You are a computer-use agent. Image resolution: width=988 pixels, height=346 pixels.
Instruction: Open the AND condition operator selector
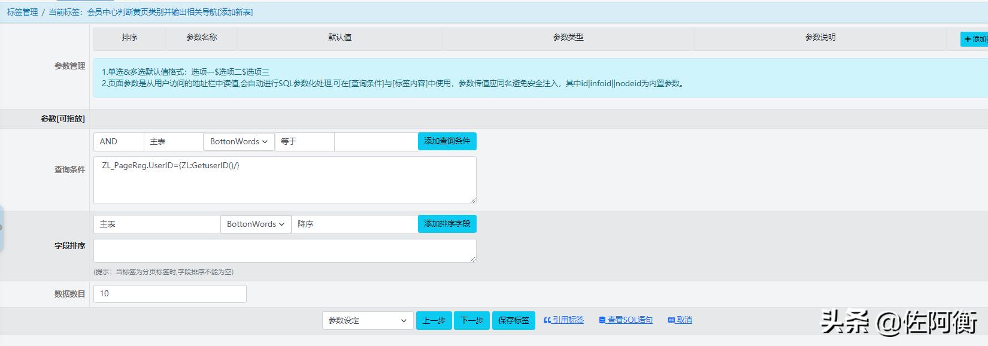(119, 141)
